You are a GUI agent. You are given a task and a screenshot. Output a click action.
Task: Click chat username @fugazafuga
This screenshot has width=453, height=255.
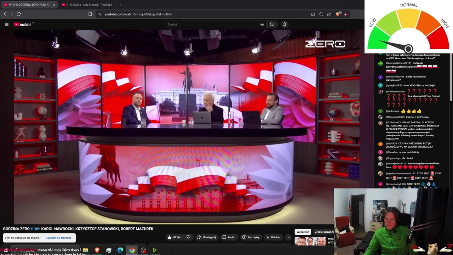[394, 158]
